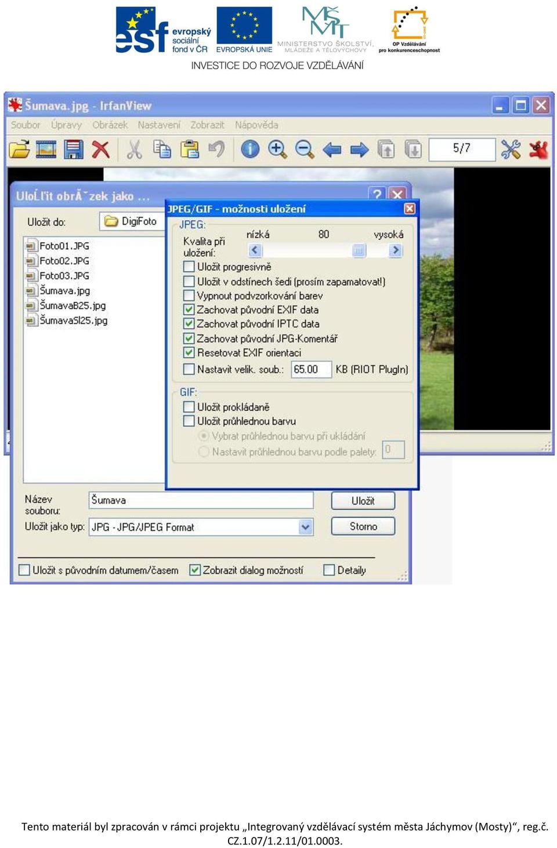
Task: Click the Uložit button
Action: click(363, 501)
